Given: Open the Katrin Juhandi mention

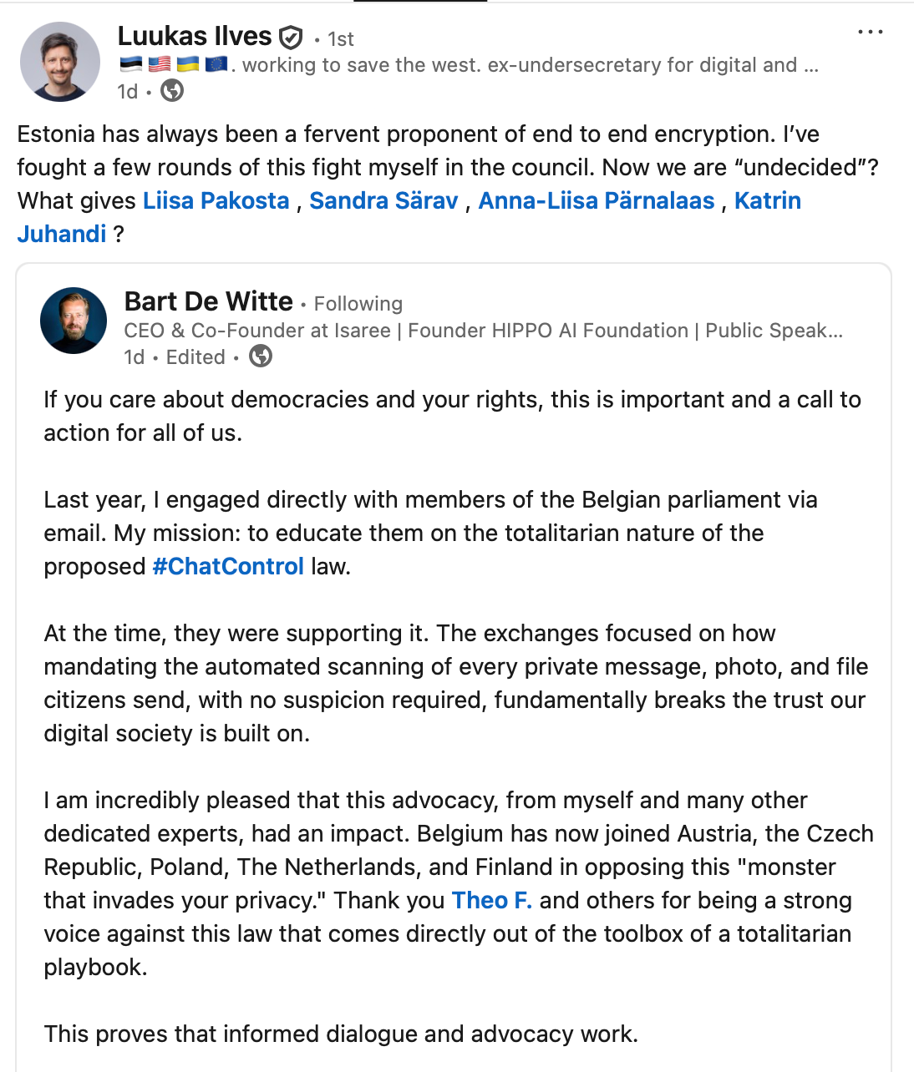Looking at the screenshot, I should pyautogui.click(x=767, y=201).
